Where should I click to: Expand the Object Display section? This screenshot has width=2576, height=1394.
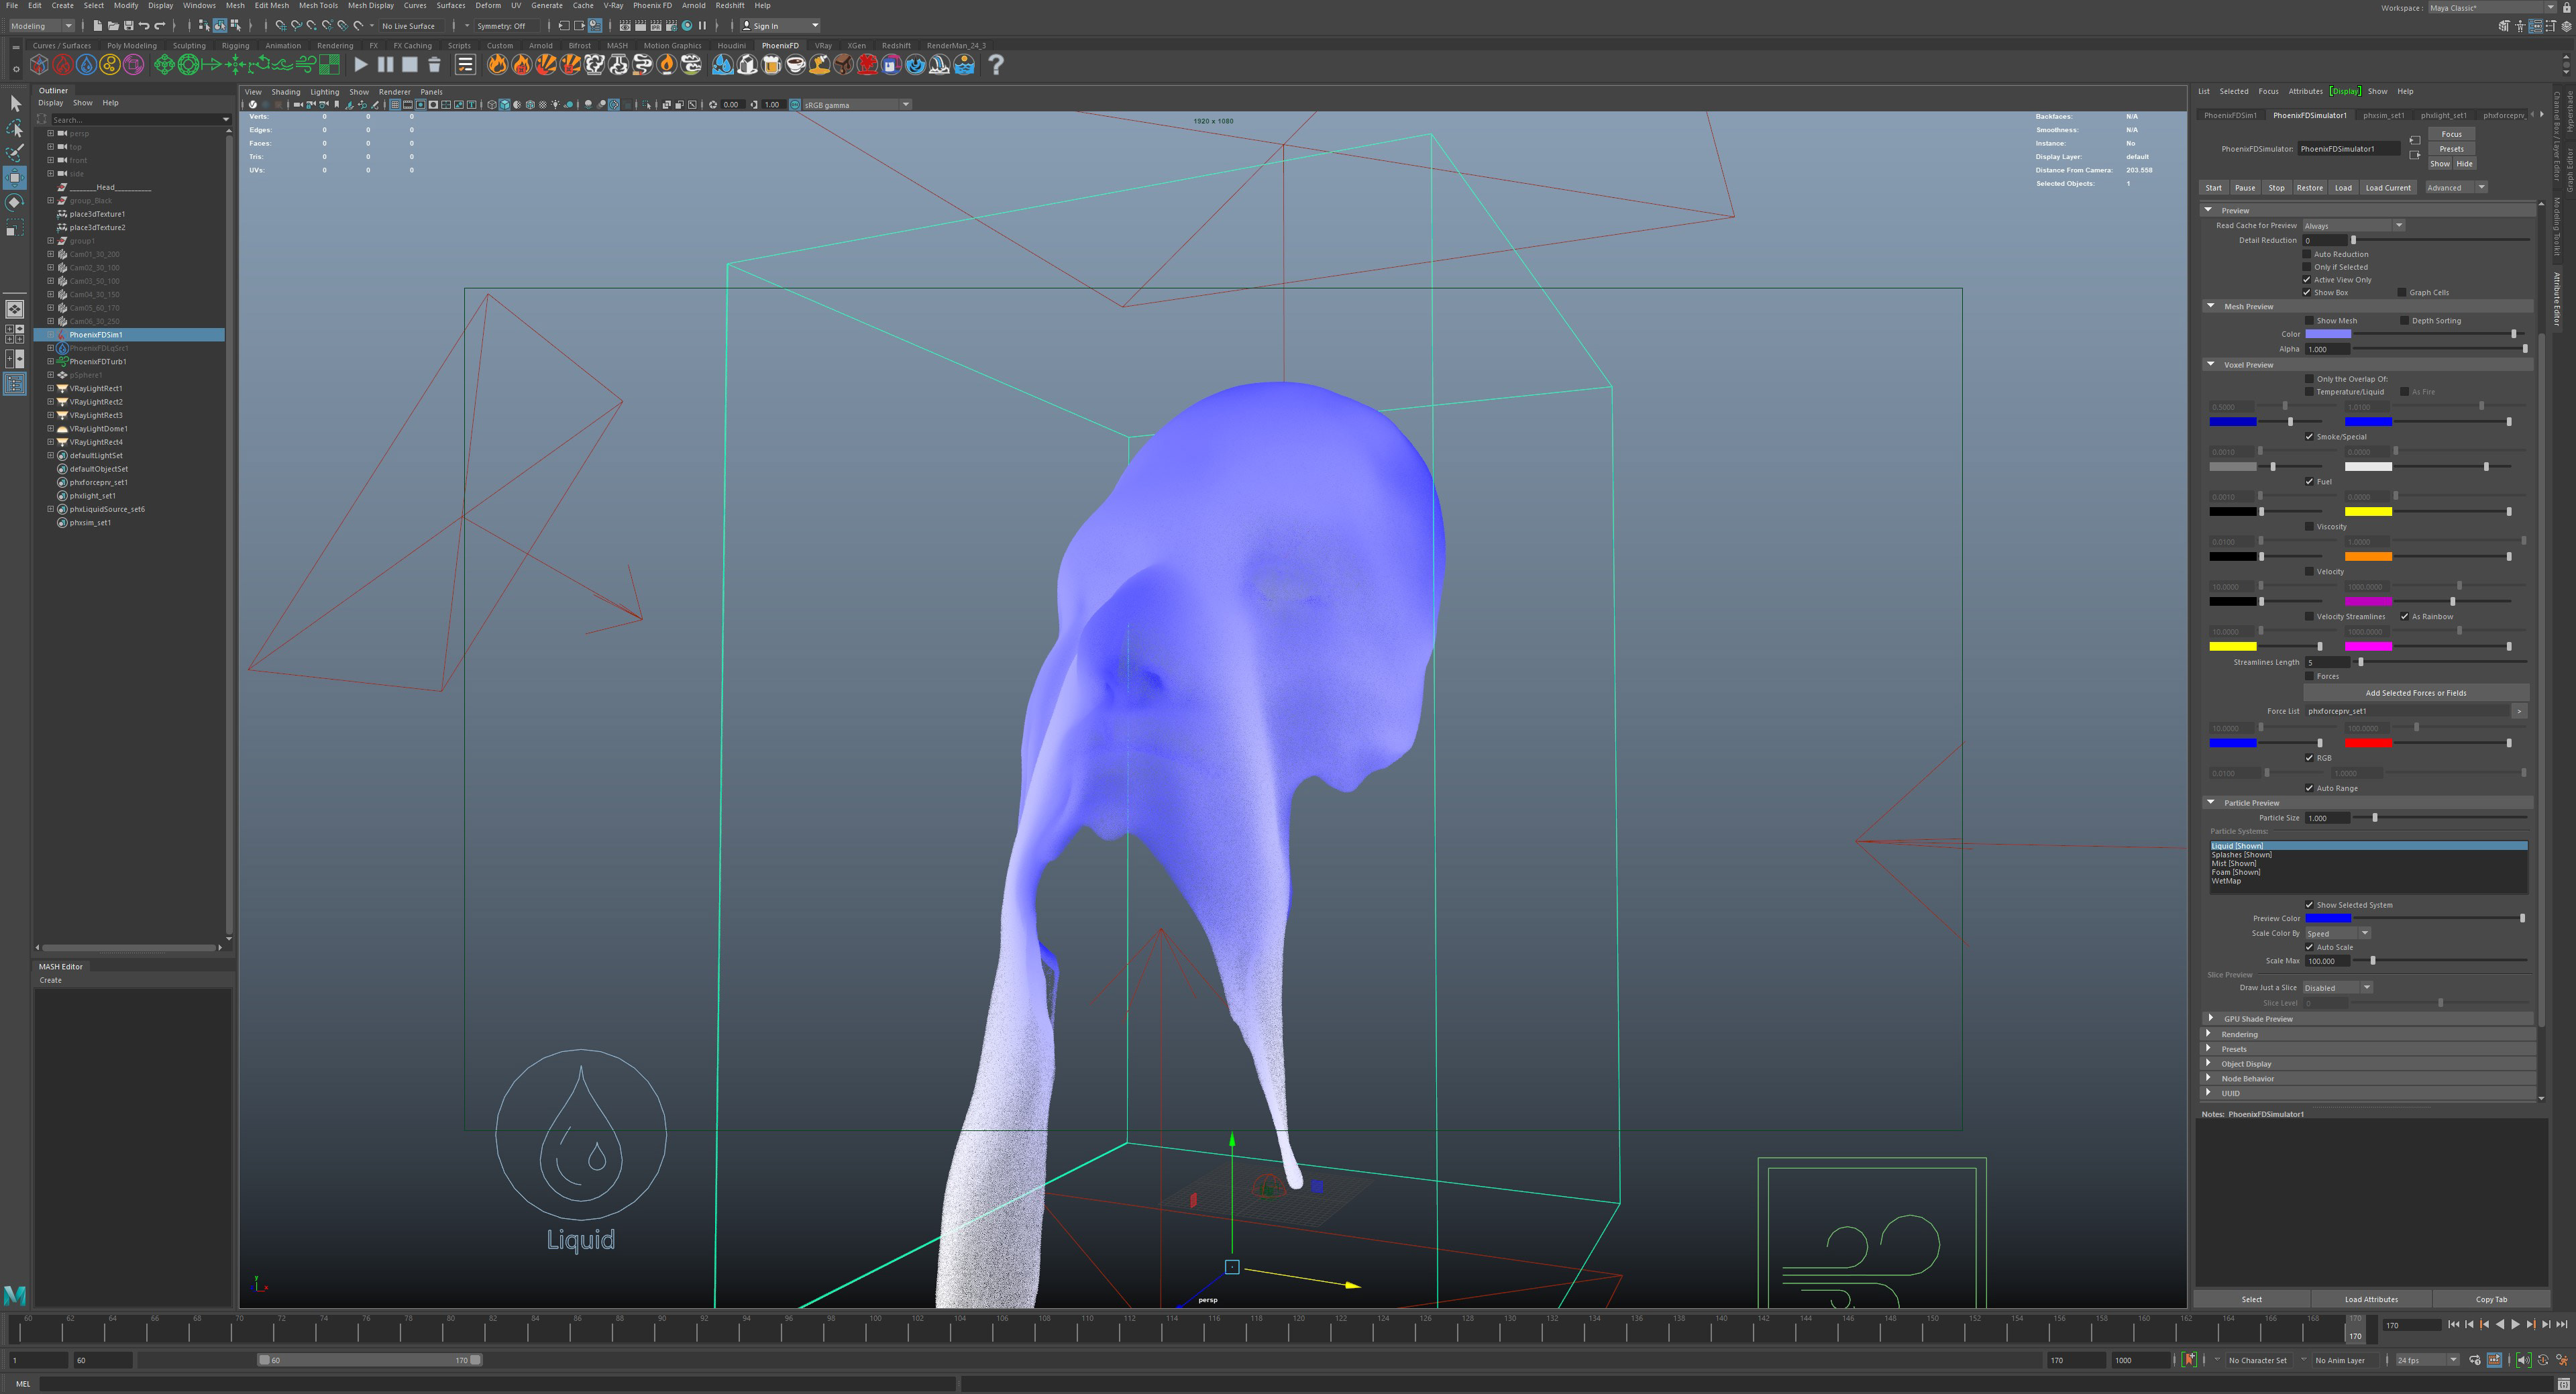pos(2209,1064)
